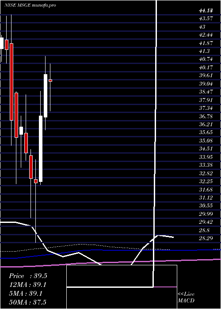Click the 29.99 price axis label
This screenshot has width=221, height=309.
206,214
